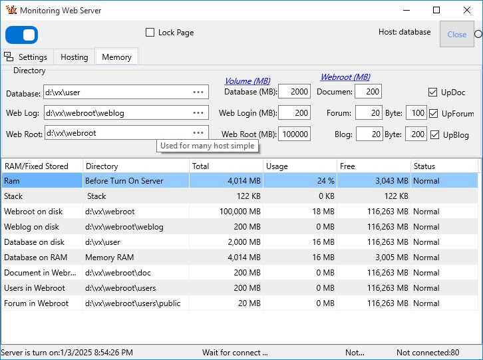Toggle the blue server power switch
The image size is (483, 360).
(x=22, y=35)
